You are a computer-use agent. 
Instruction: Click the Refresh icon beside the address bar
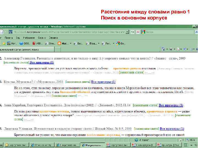tap(132, 32)
